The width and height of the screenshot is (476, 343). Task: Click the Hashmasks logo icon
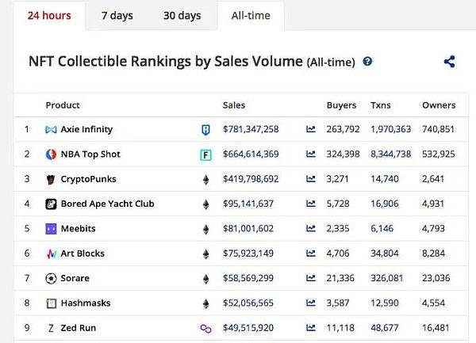point(51,303)
